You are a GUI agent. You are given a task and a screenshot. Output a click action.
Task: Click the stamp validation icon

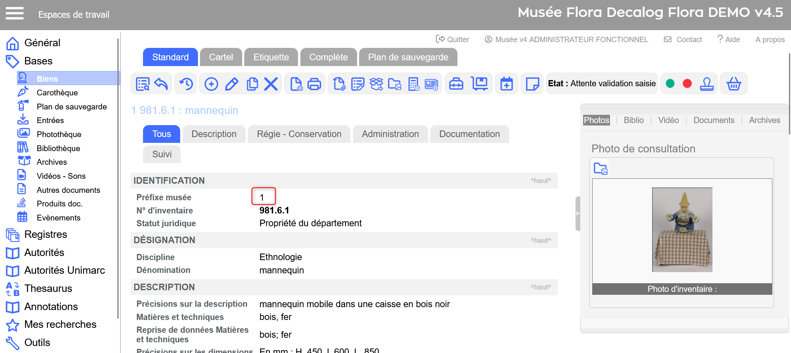707,84
